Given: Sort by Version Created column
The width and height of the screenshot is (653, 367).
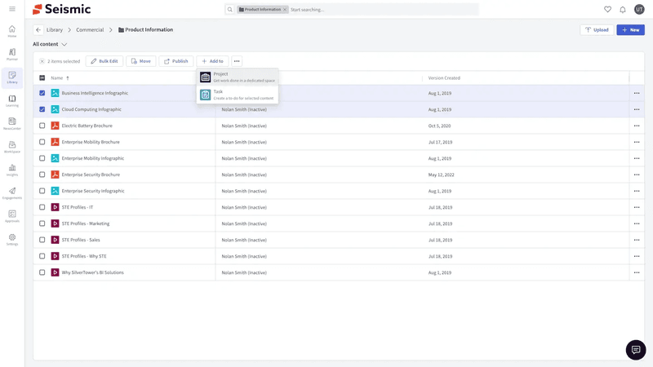Looking at the screenshot, I should click(444, 77).
